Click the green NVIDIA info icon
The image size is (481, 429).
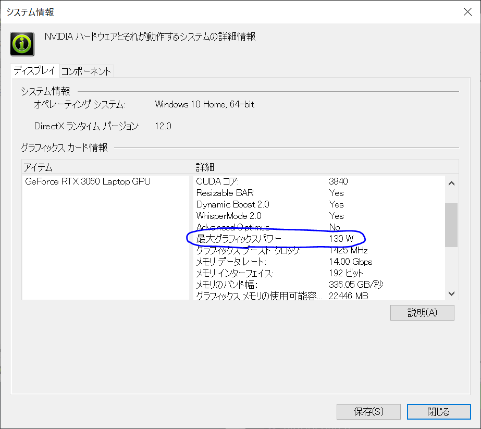tap(22, 44)
